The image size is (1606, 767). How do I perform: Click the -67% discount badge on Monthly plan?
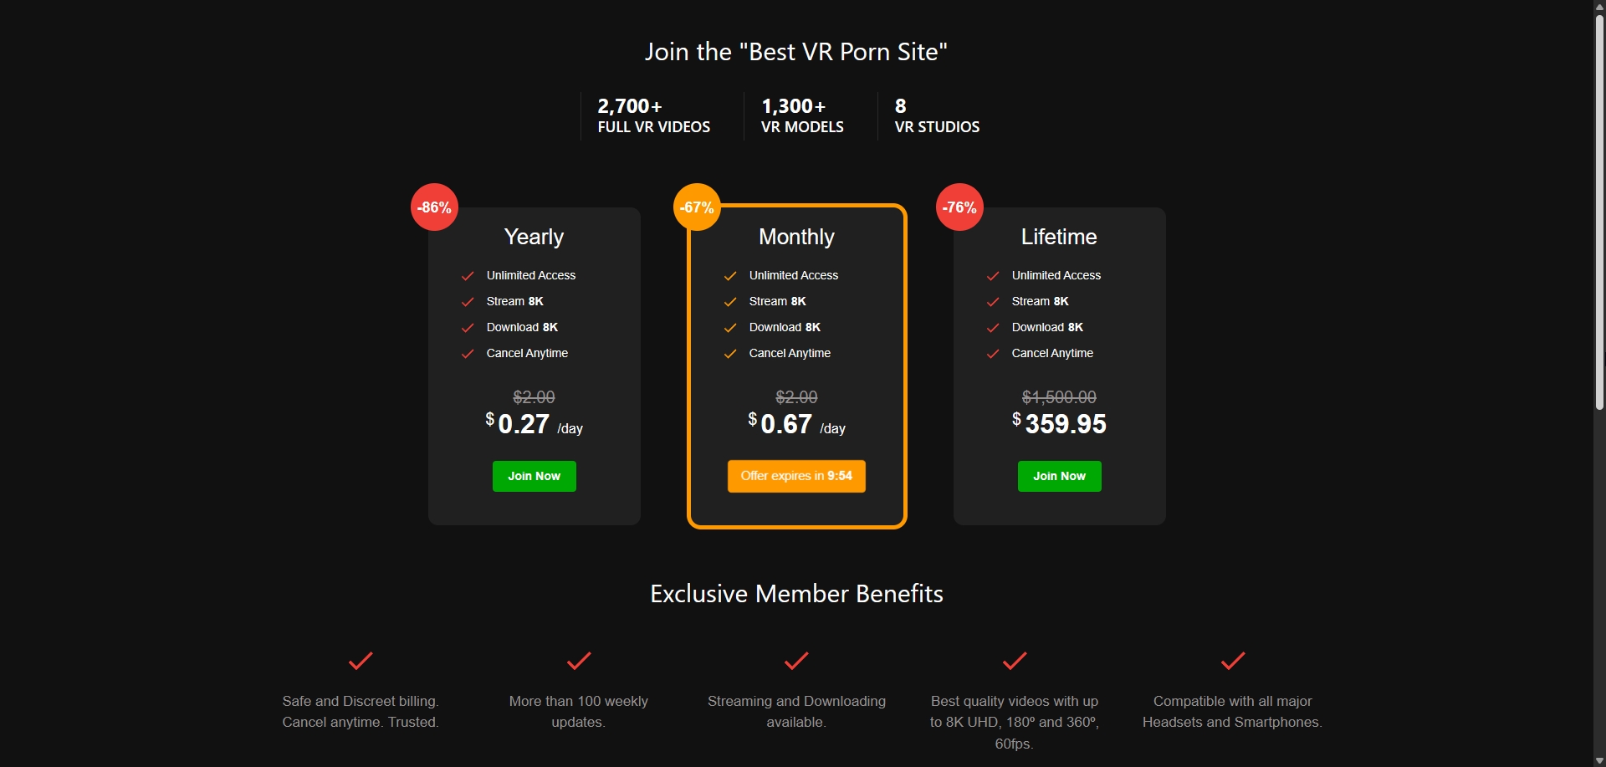[697, 207]
